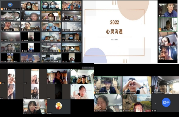This screenshot has height=117, width=179.
Task: Select the green-bordered tile with two masked participants
Action: coord(51,5)
